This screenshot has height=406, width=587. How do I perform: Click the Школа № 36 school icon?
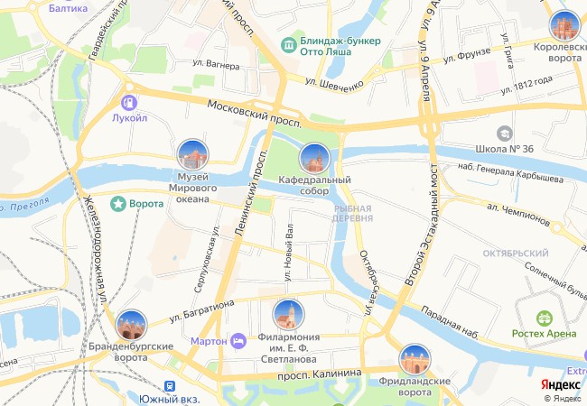tap(504, 134)
